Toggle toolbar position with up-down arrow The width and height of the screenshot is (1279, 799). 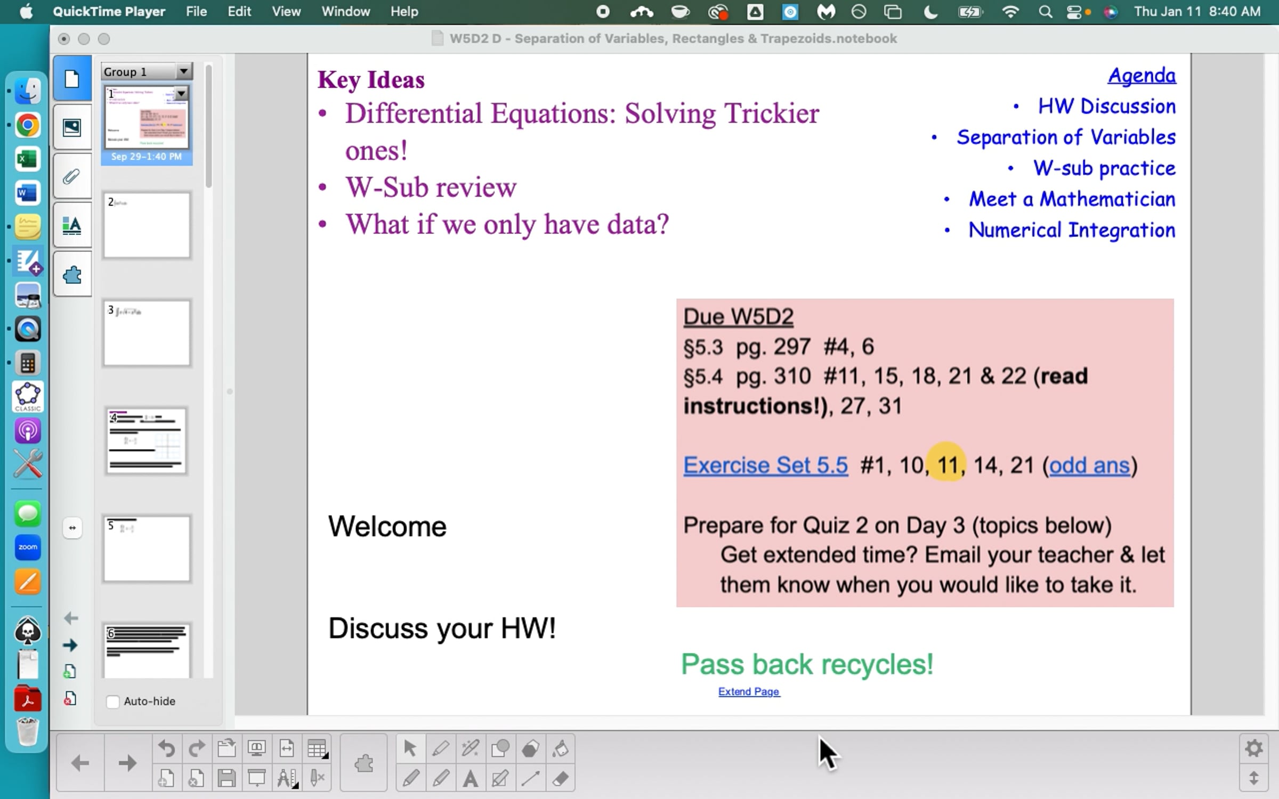[x=1253, y=778]
